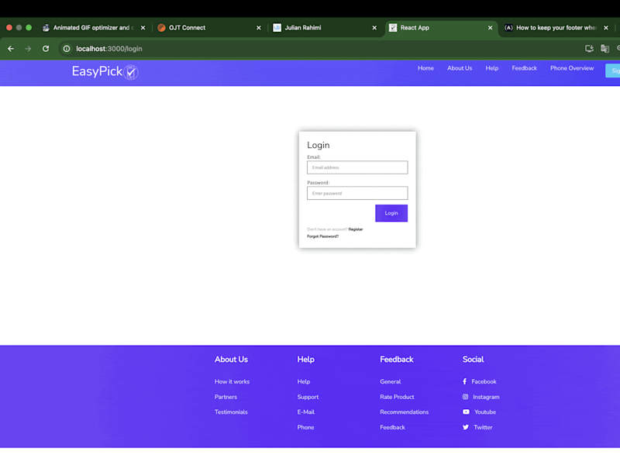This screenshot has height=465, width=620.
Task: Open How it works footer link
Action: click(232, 381)
